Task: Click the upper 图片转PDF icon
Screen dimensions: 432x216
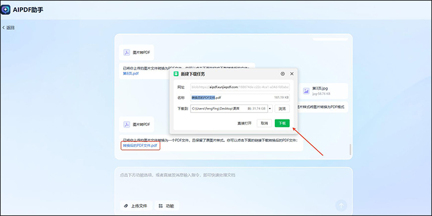Action: click(127, 52)
